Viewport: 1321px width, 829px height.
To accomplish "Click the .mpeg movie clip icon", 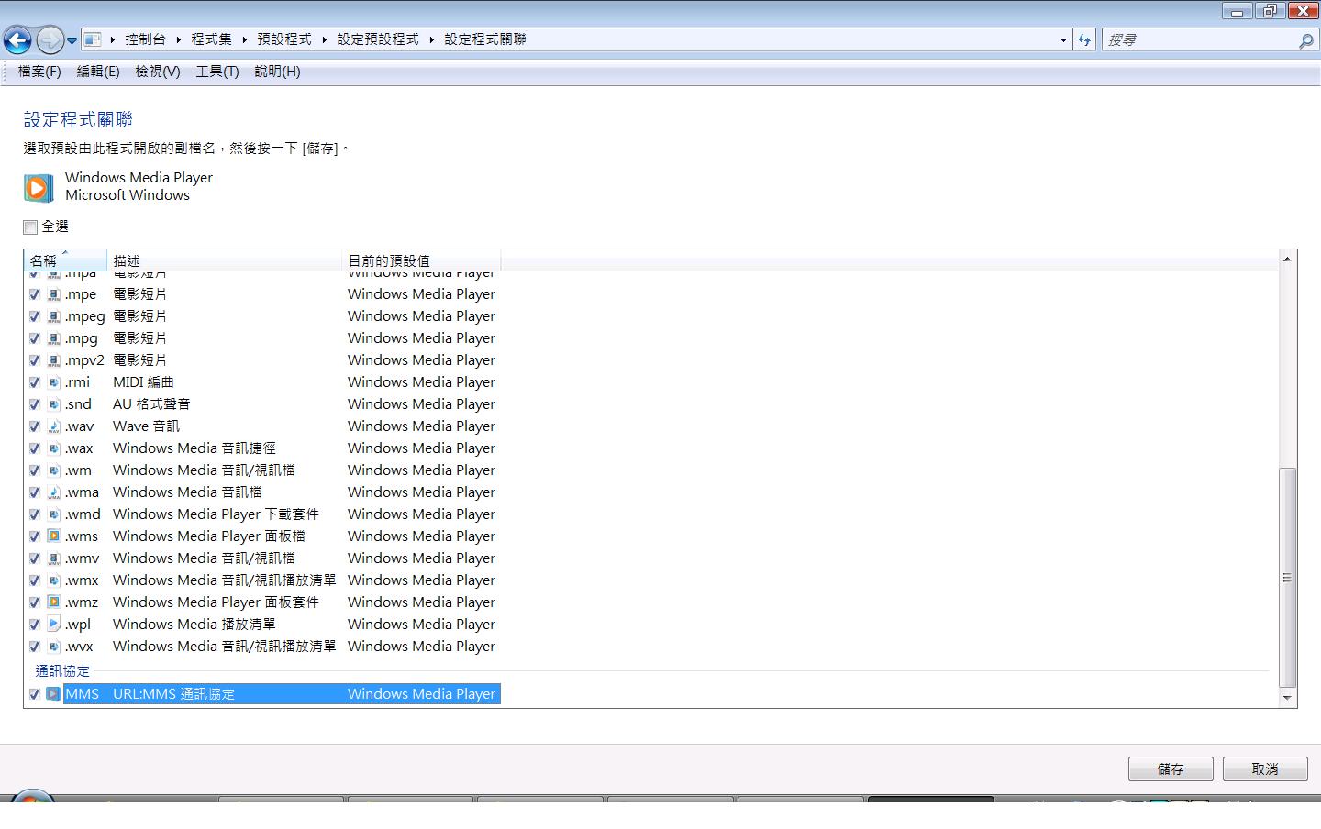I will [54, 316].
